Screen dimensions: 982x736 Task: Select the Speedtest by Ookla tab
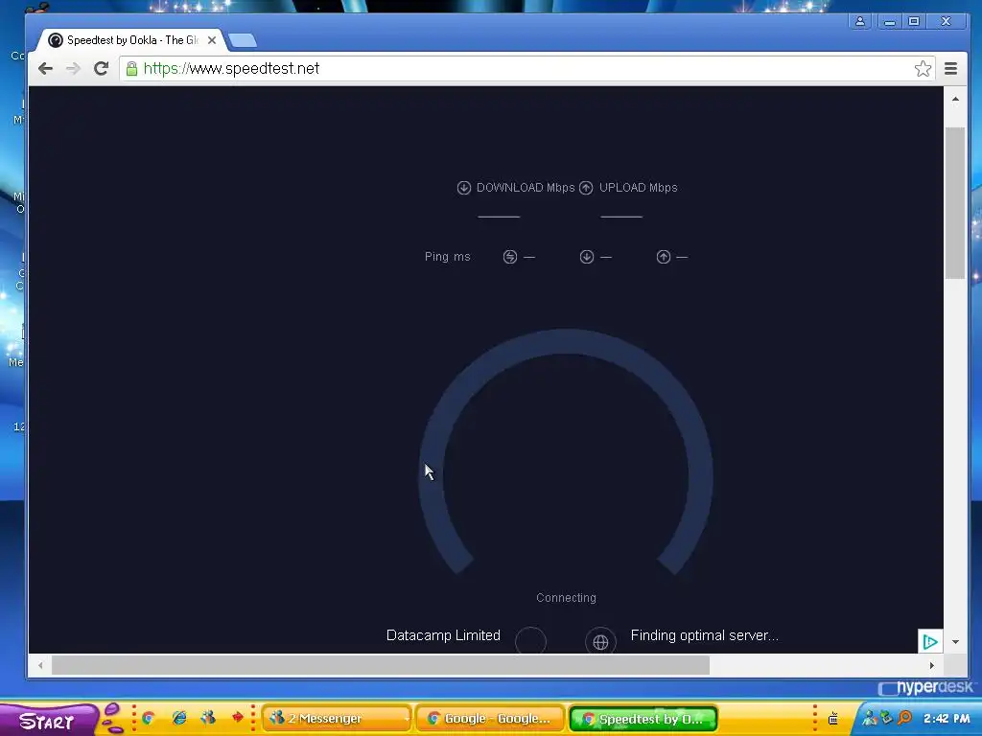(x=131, y=40)
